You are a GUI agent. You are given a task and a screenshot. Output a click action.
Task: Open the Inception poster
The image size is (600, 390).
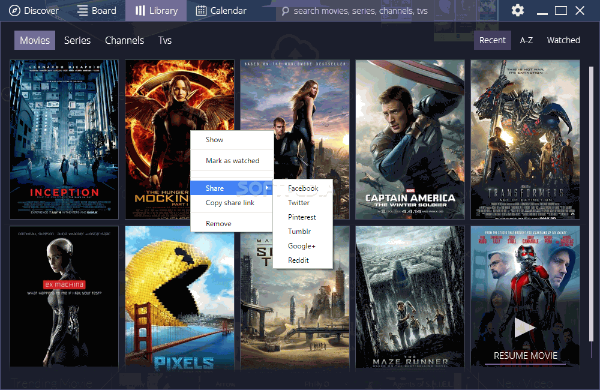(64, 139)
